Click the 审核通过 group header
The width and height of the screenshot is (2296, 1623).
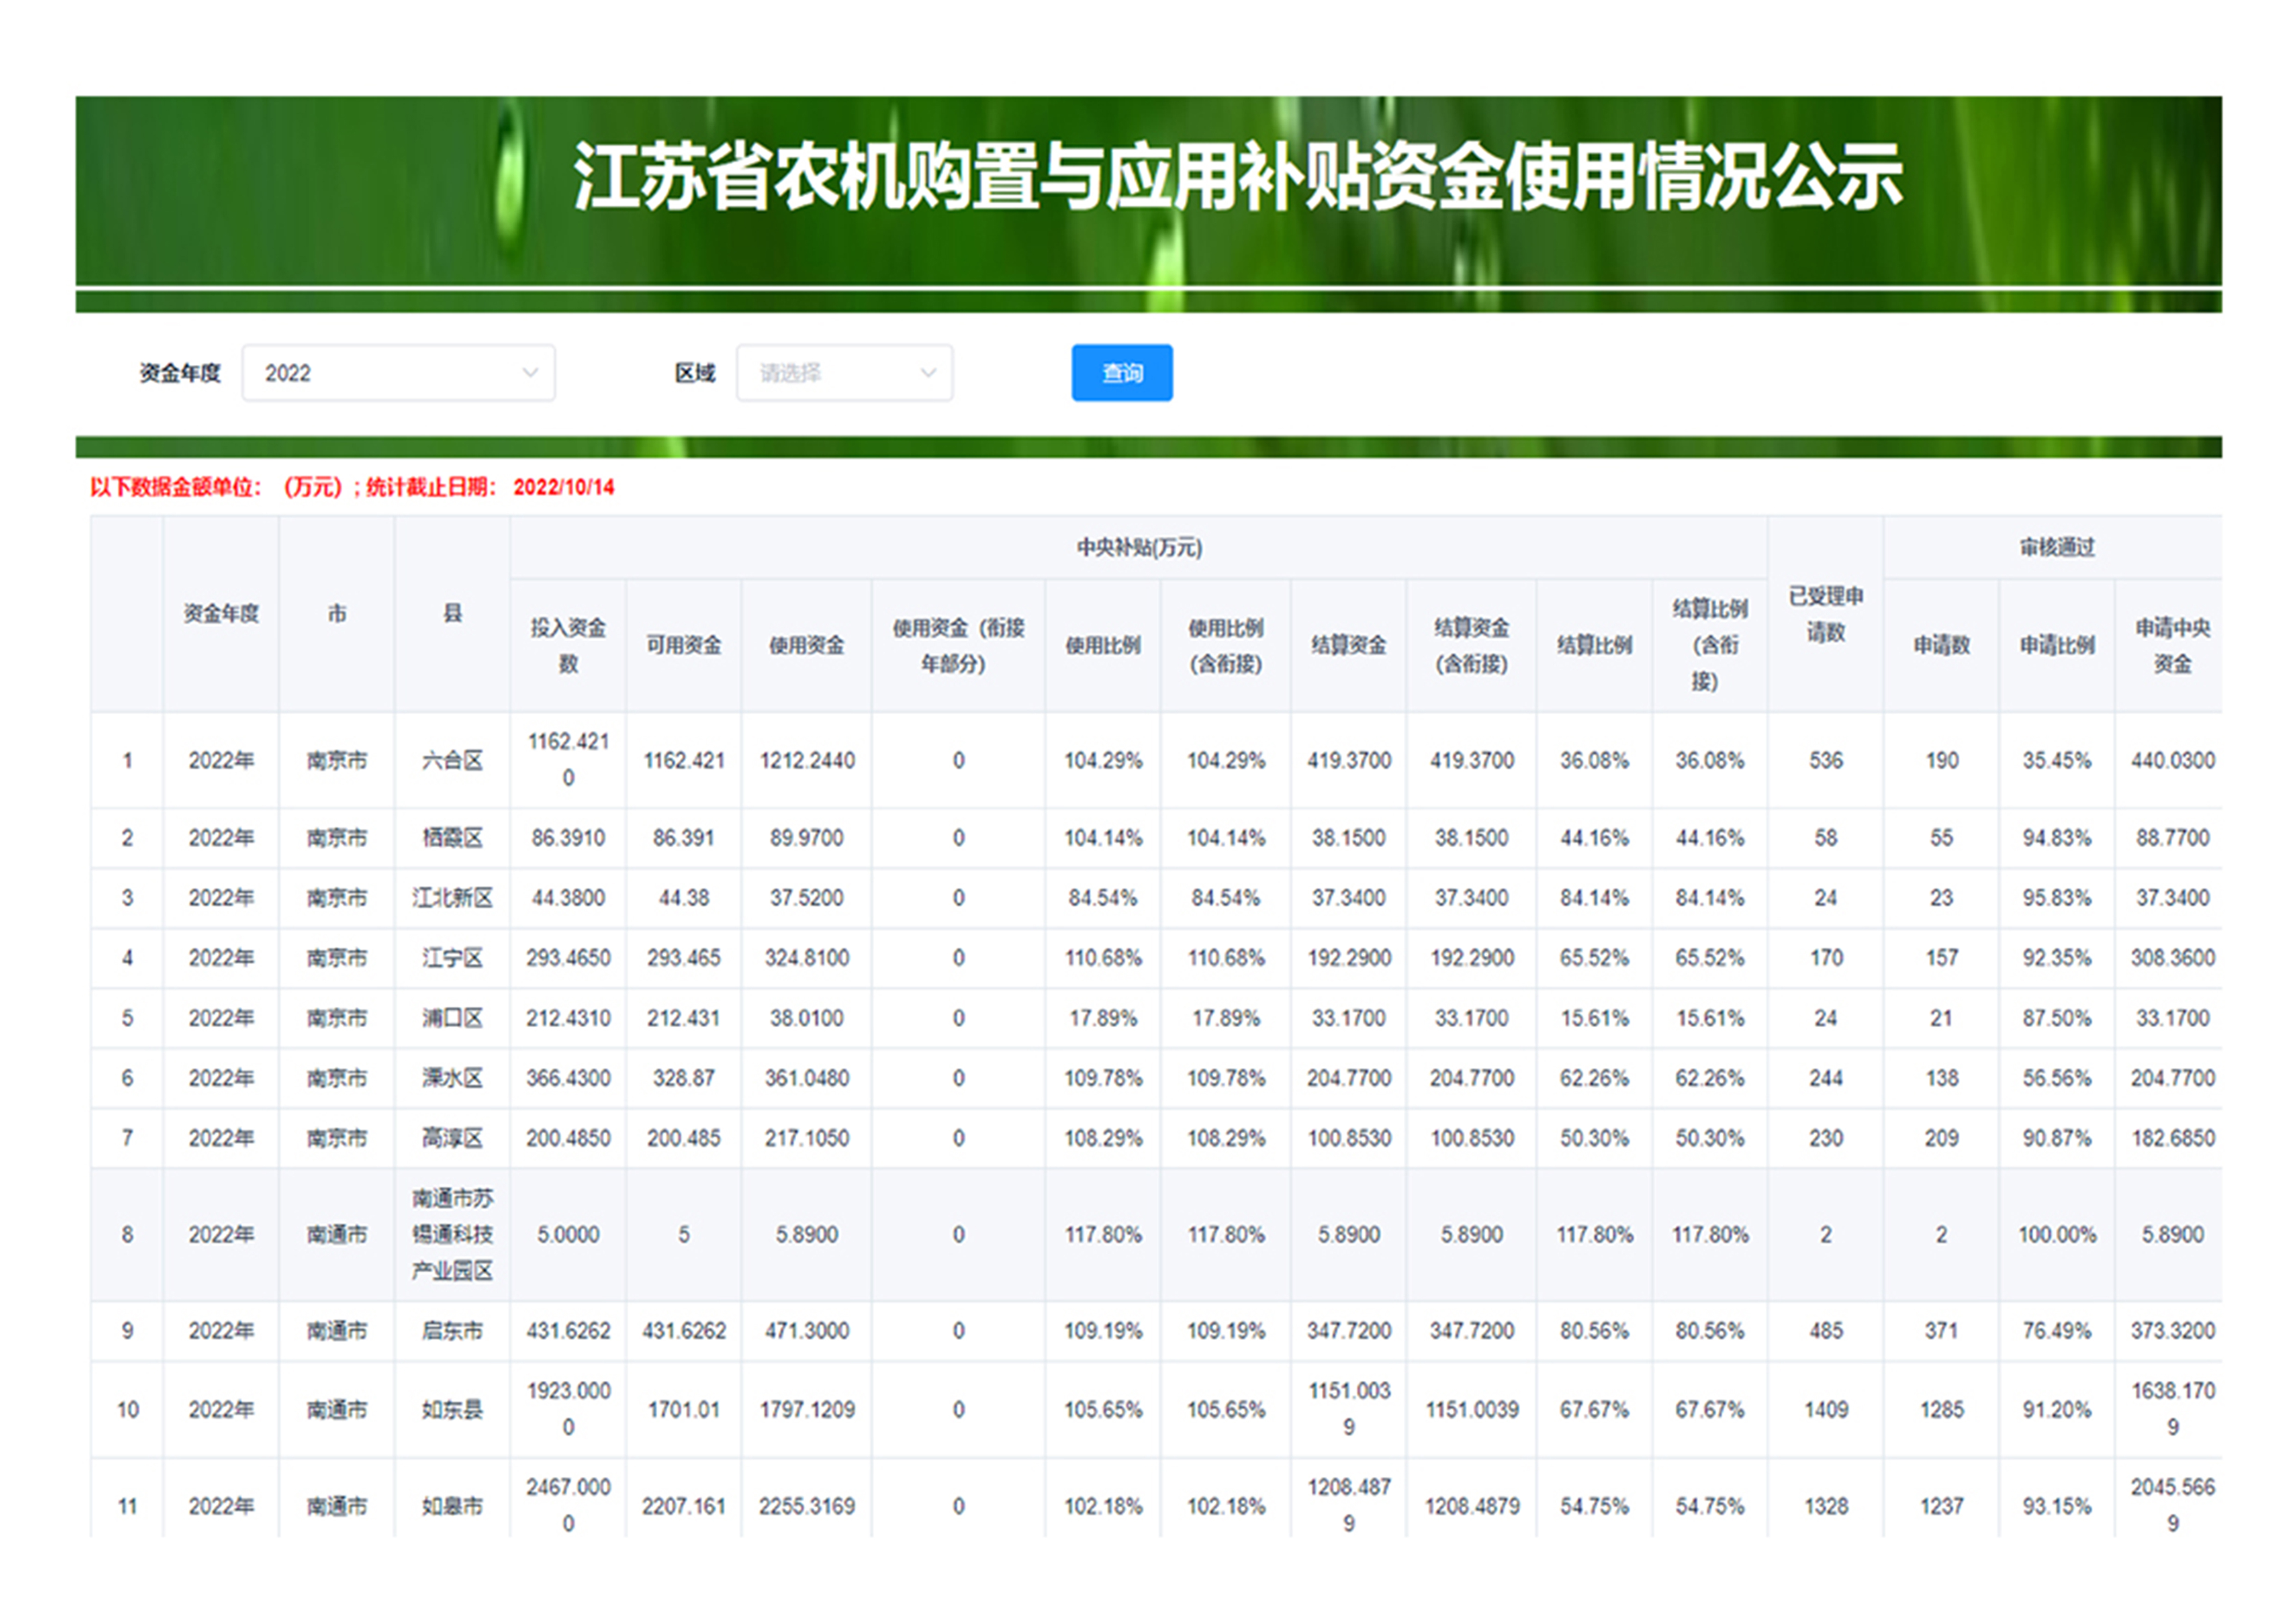[x=2056, y=548]
